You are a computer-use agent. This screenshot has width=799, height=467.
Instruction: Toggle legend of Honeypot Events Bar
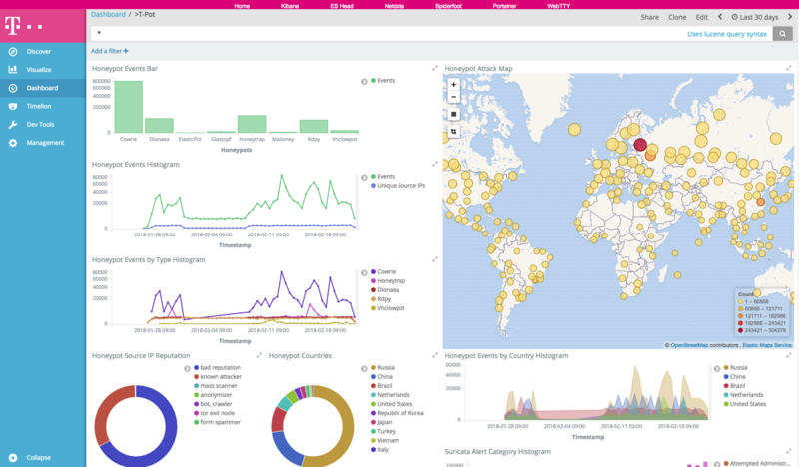click(364, 82)
